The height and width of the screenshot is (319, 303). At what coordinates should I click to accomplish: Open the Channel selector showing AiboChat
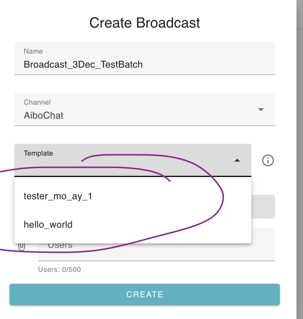click(145, 109)
